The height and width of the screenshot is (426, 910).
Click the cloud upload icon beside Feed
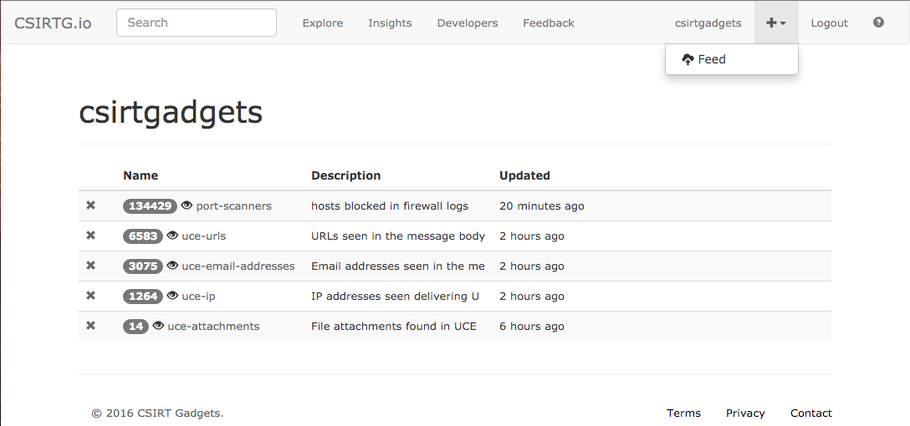(x=688, y=59)
